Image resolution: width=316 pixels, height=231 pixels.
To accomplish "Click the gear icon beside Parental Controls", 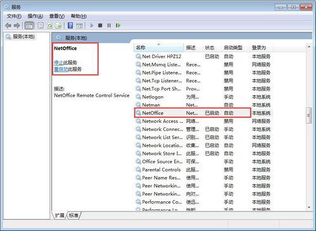I will (x=138, y=170).
